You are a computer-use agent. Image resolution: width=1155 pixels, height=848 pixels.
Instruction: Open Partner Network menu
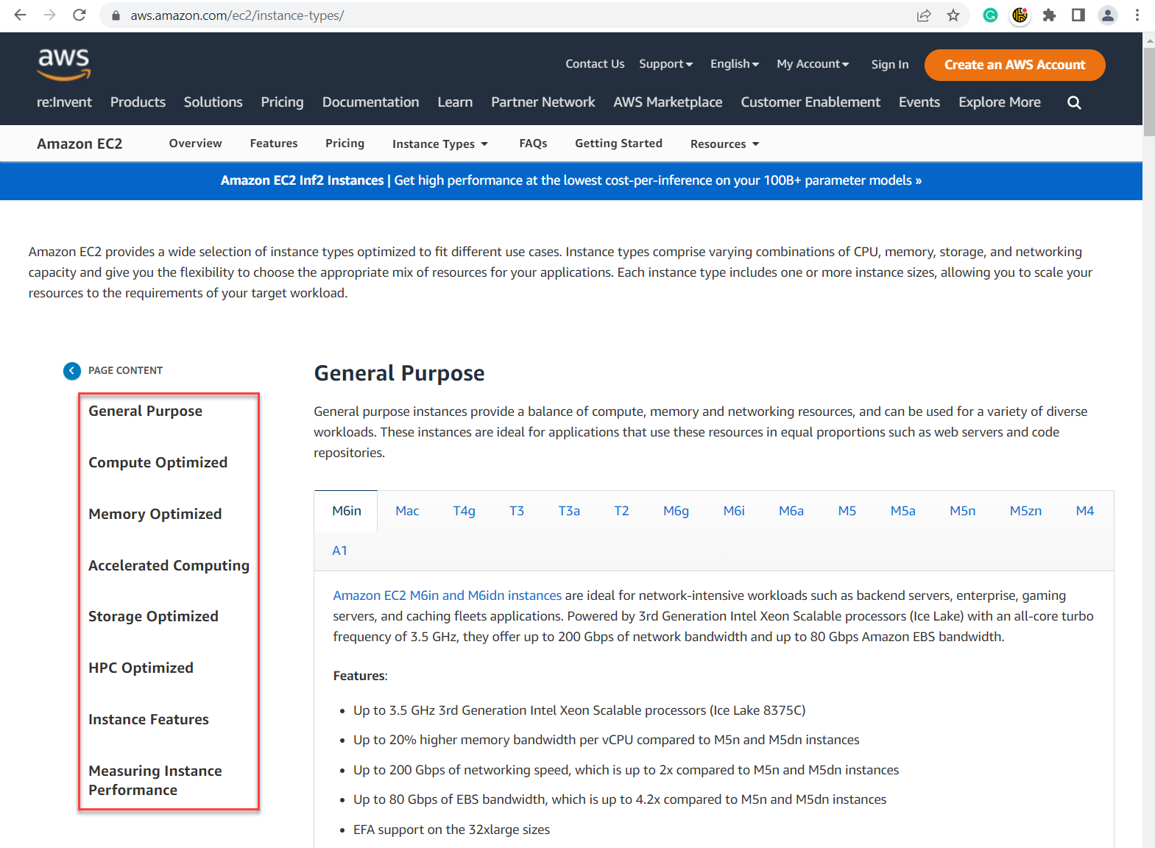543,102
